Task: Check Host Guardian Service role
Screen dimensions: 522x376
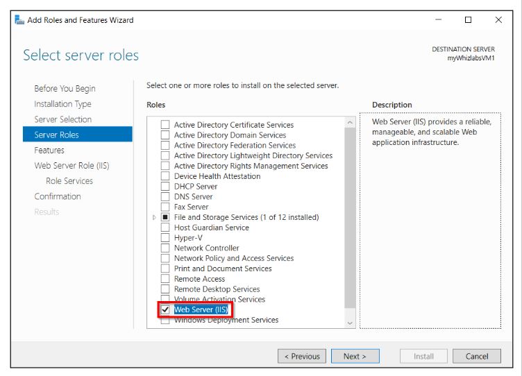Action: (165, 228)
